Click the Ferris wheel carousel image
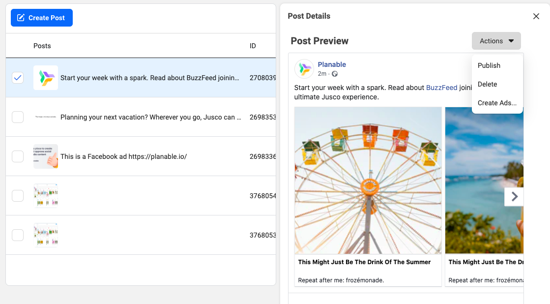Image resolution: width=550 pixels, height=304 pixels. [368, 181]
